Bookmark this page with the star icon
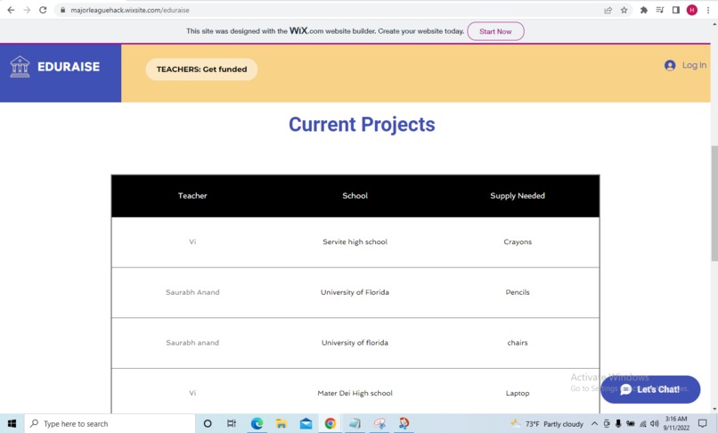This screenshot has height=433, width=718. (x=624, y=10)
